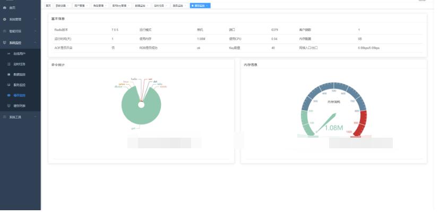
Task: Close the 服务监控 tab with its x
Action: pyautogui.click(x=185, y=6)
